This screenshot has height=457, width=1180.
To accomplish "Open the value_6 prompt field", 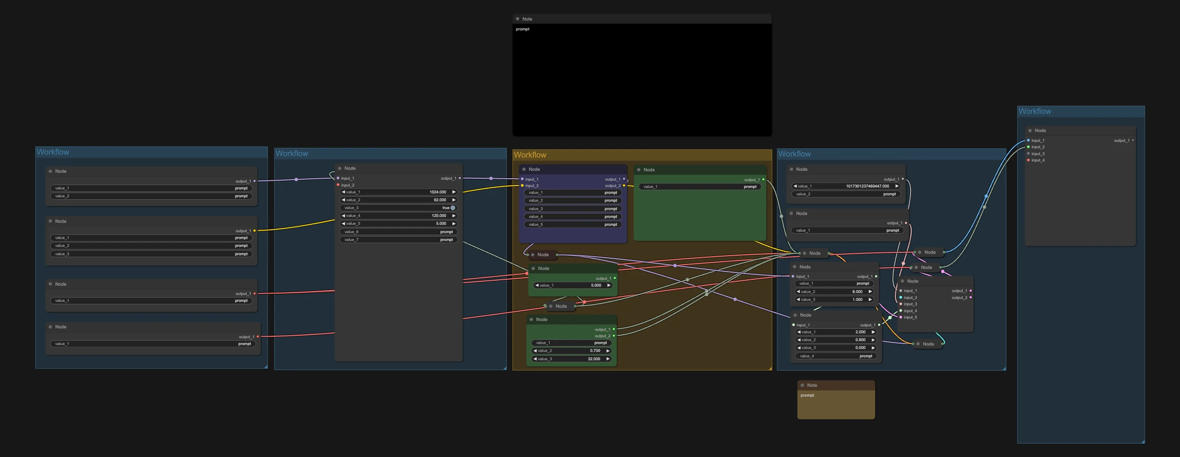I will click(399, 232).
